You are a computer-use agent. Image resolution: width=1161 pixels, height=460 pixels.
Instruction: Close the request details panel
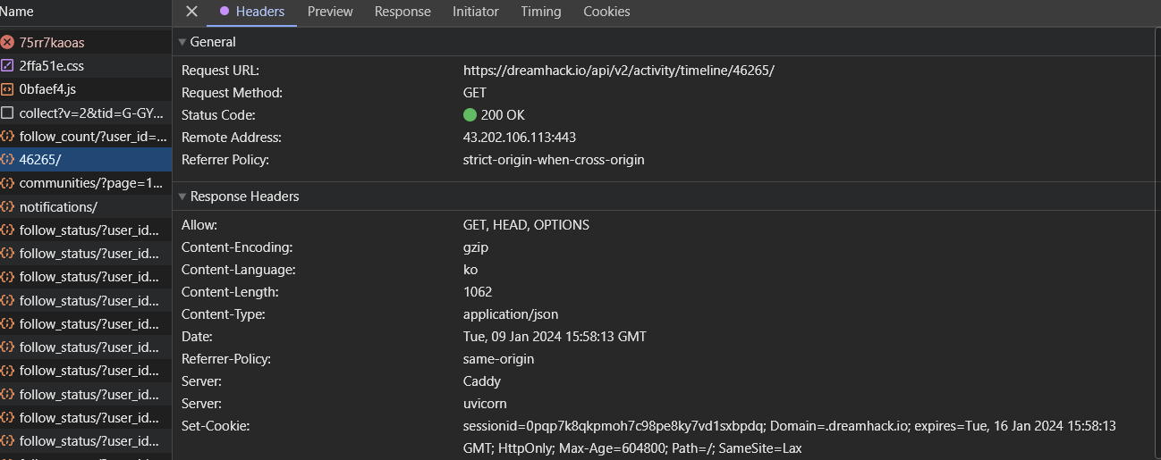coord(191,12)
